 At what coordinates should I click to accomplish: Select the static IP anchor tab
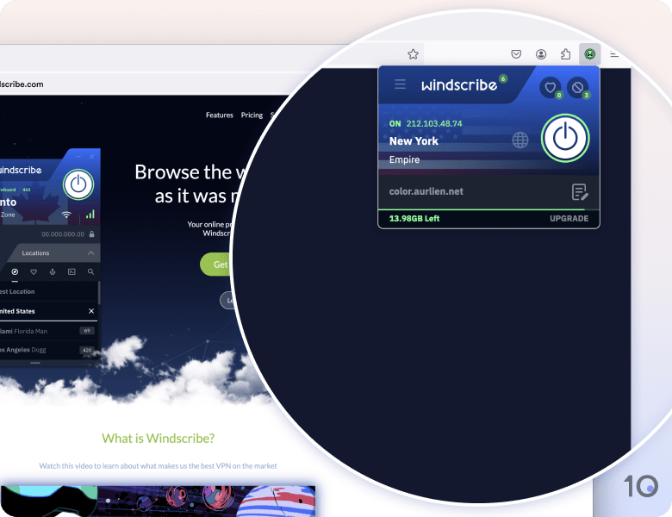[53, 271]
